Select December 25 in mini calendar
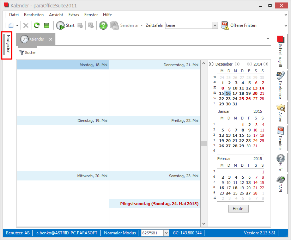Screen dimensions: 291x240 (242, 99)
